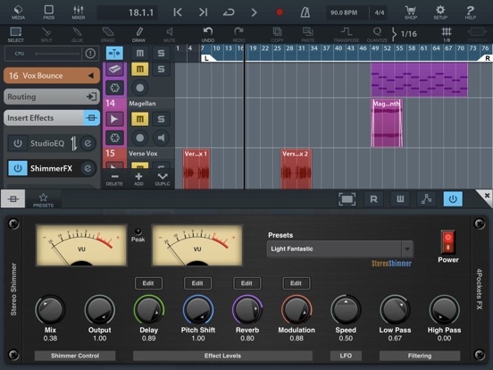The height and width of the screenshot is (370, 493).
Task: Choose the Erase tool
Action: [108, 35]
